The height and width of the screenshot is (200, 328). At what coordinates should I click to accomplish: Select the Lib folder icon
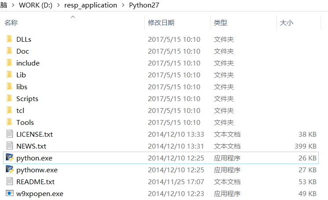(x=9, y=75)
